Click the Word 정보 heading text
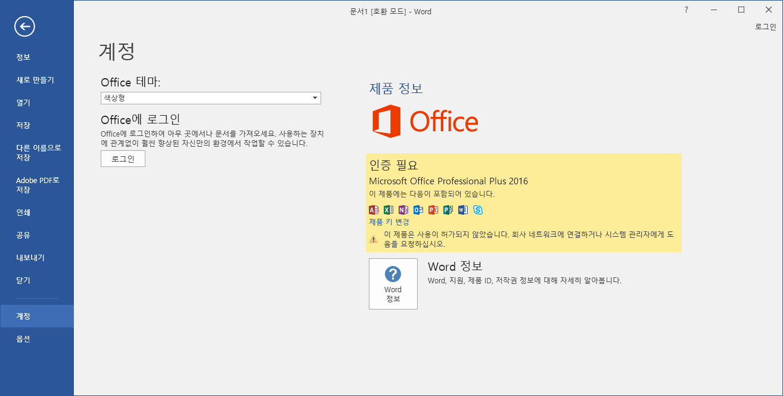Image resolution: width=783 pixels, height=396 pixels. (x=455, y=266)
